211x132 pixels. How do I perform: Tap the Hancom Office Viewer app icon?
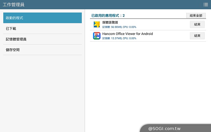pos(97,36)
